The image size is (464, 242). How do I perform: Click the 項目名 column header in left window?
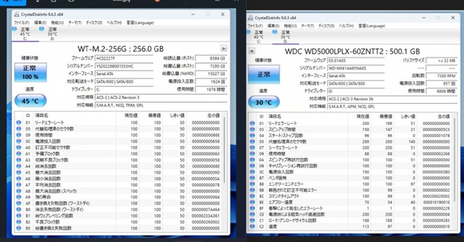(41, 115)
